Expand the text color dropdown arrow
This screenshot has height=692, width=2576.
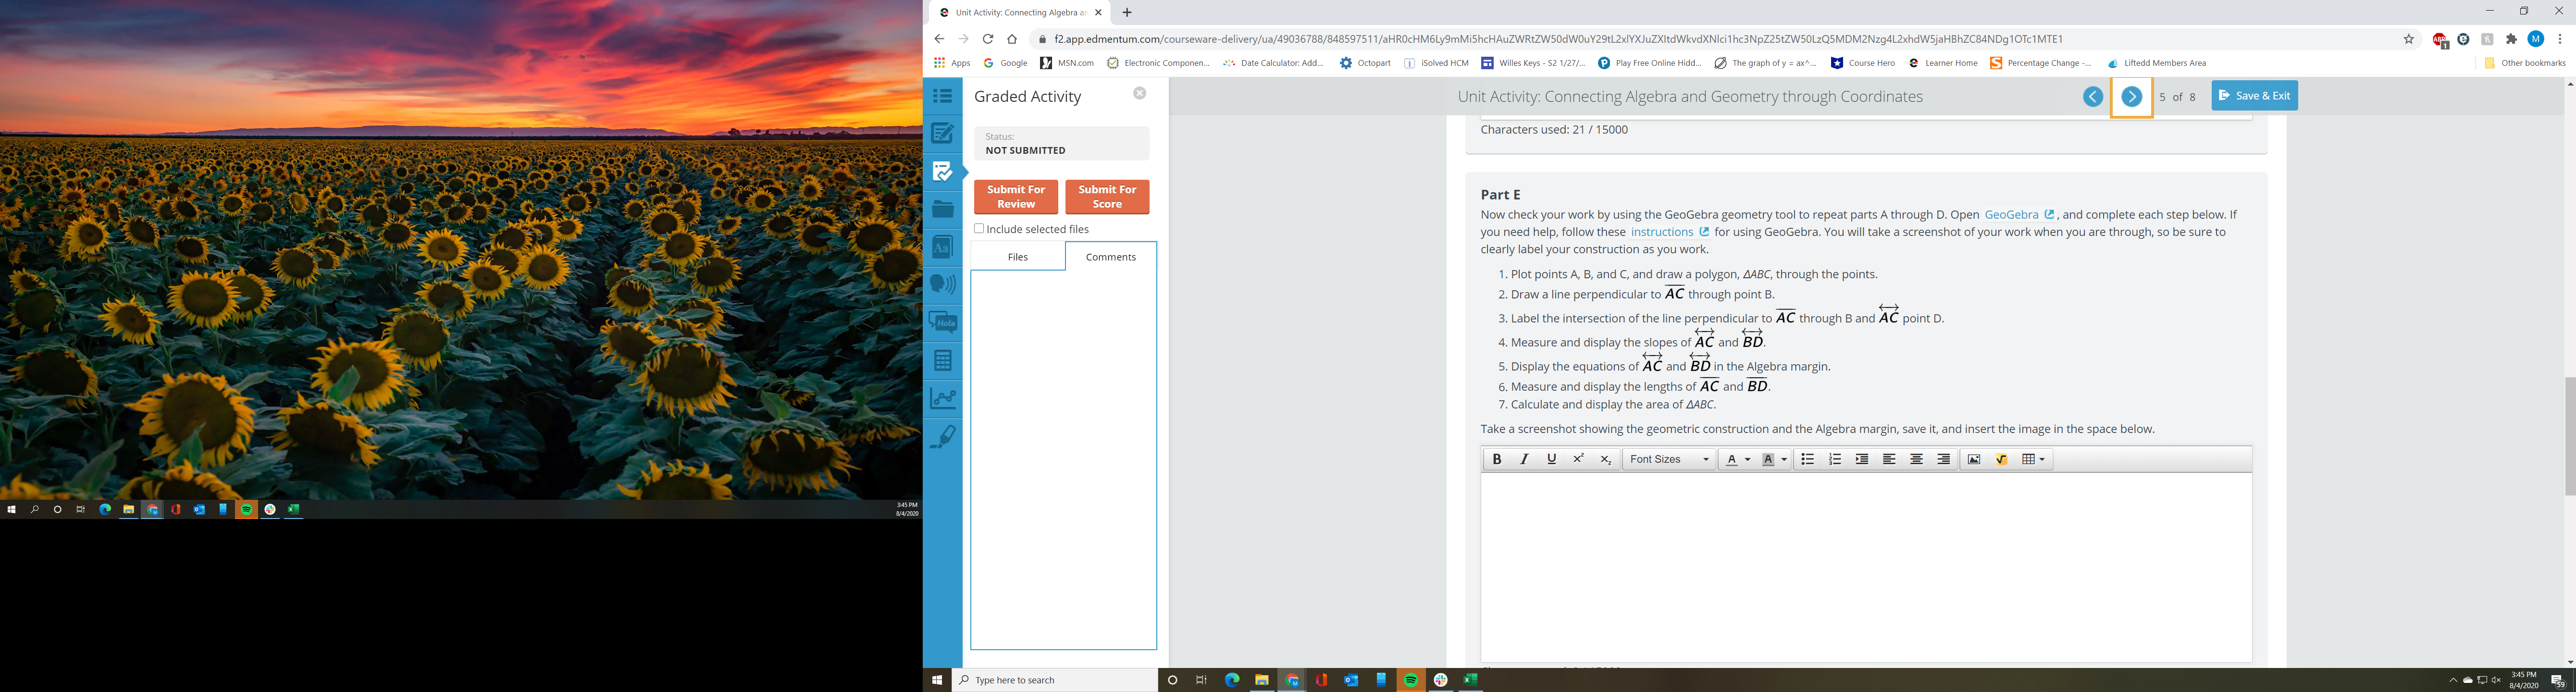coord(1747,459)
